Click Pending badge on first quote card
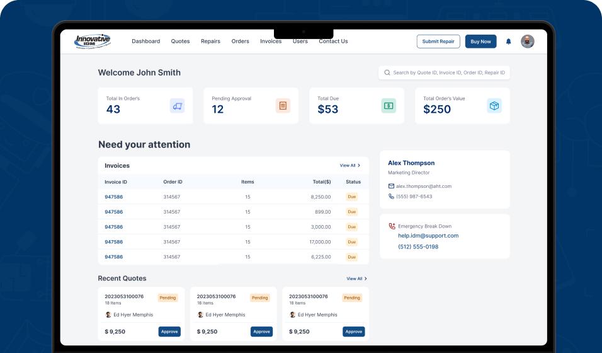This screenshot has width=602, height=353. pos(168,298)
